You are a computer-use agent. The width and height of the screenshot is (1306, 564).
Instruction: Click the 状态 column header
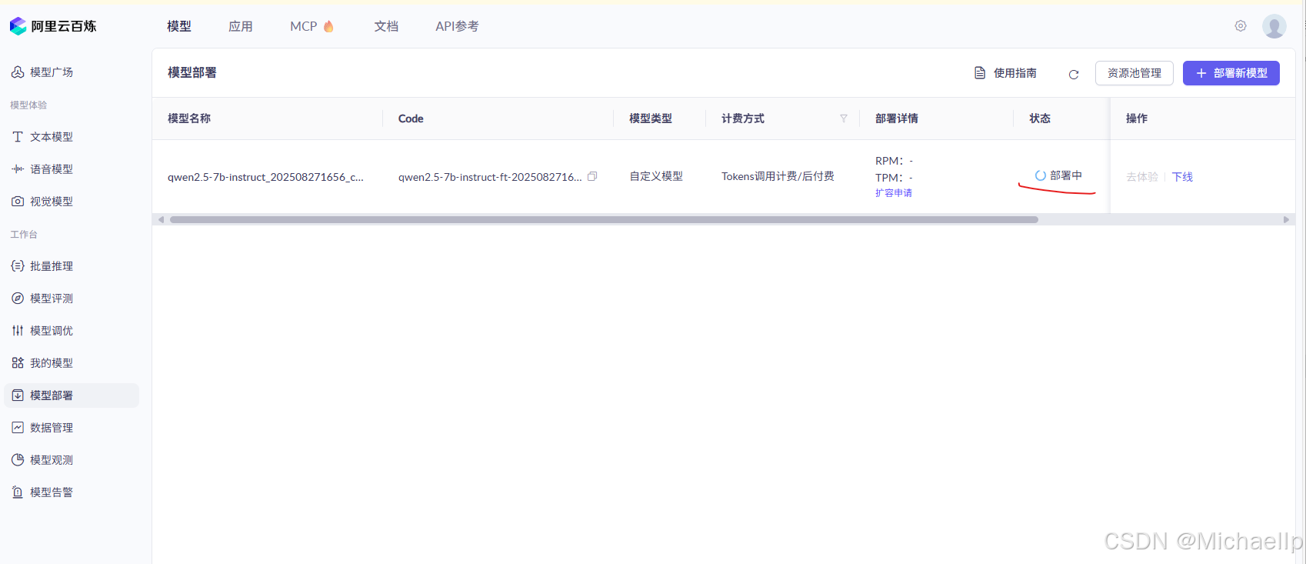(1040, 118)
